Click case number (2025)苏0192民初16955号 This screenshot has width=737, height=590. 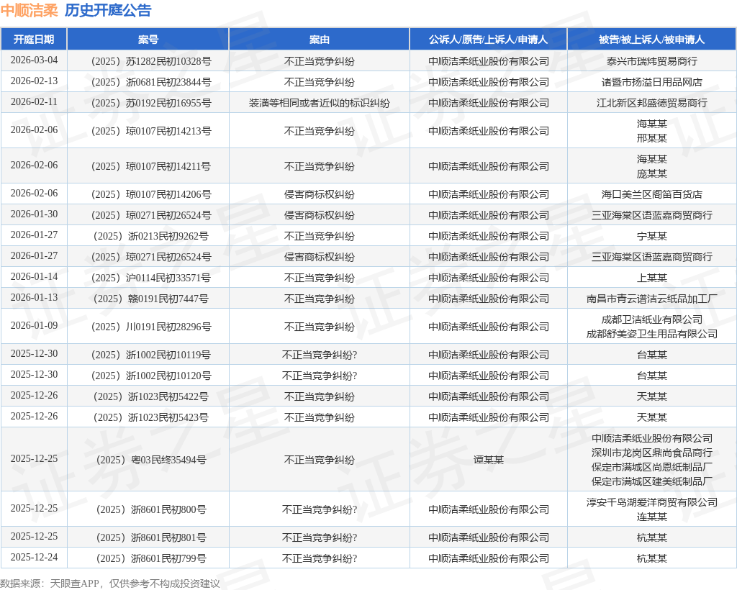coord(151,103)
